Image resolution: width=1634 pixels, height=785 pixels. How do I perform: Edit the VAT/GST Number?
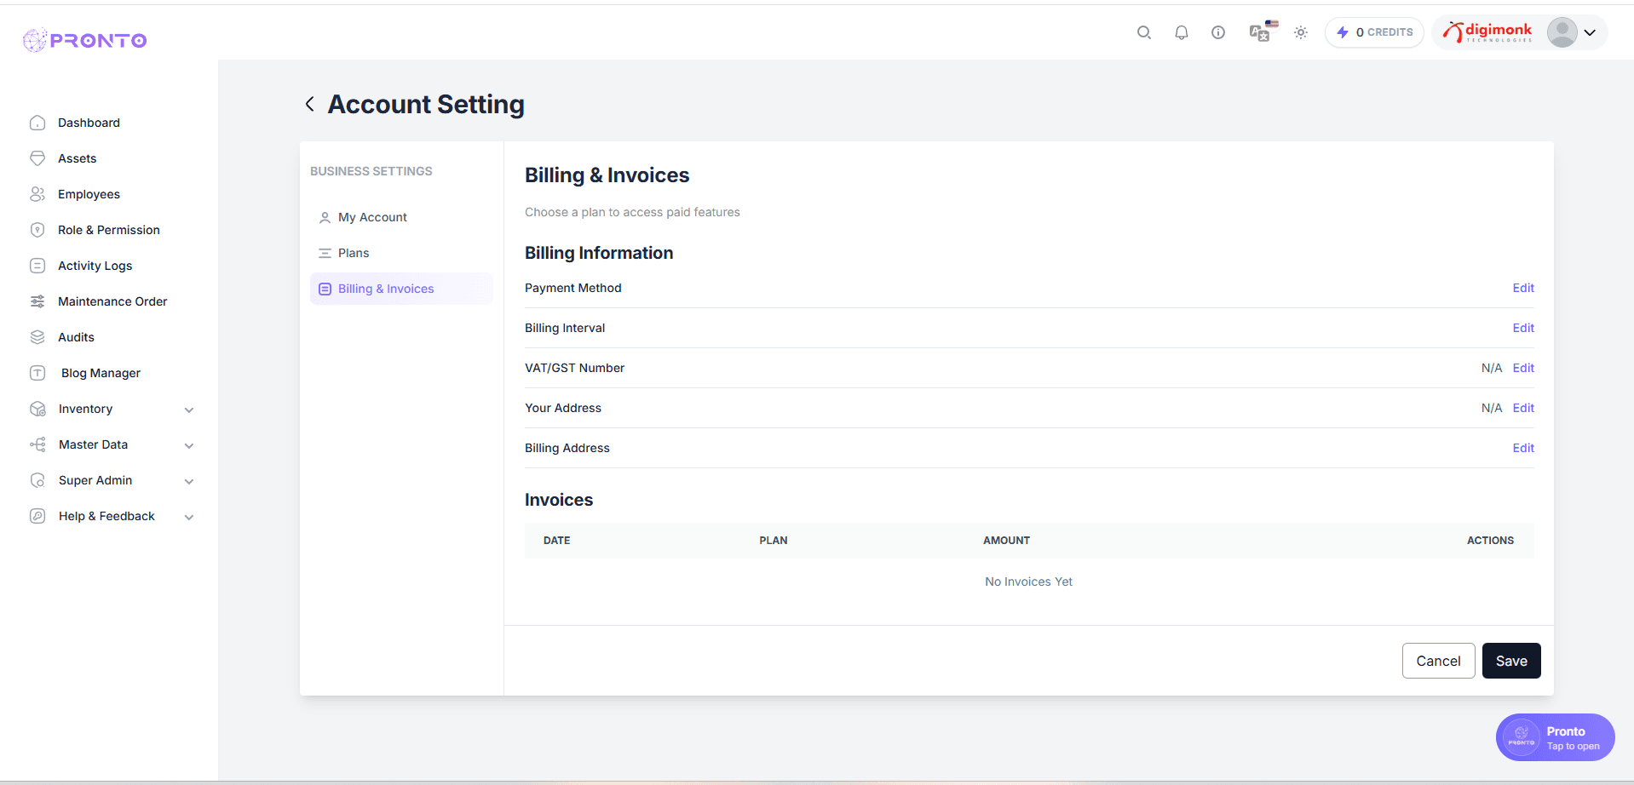click(x=1522, y=368)
